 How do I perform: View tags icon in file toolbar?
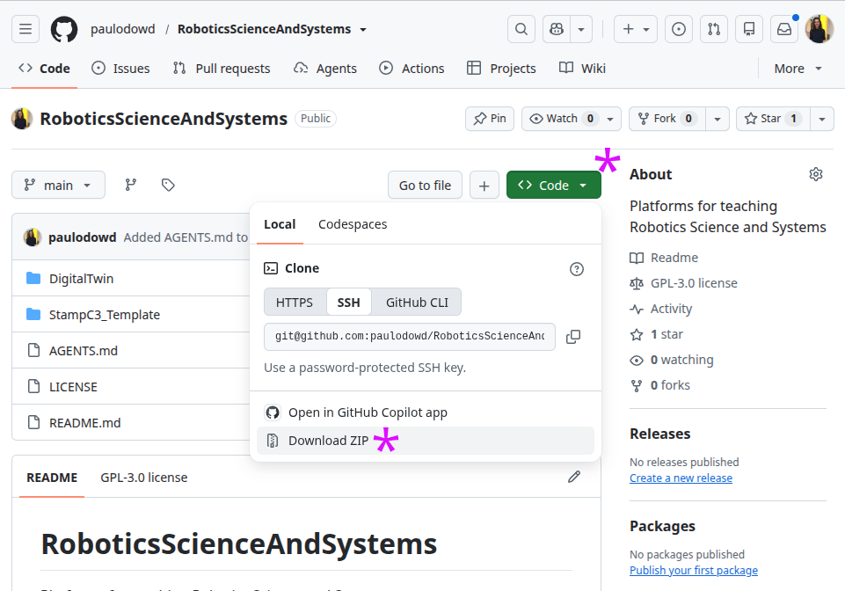168,185
